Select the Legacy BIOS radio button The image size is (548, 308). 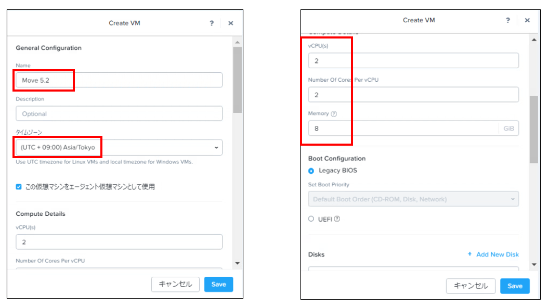(311, 171)
